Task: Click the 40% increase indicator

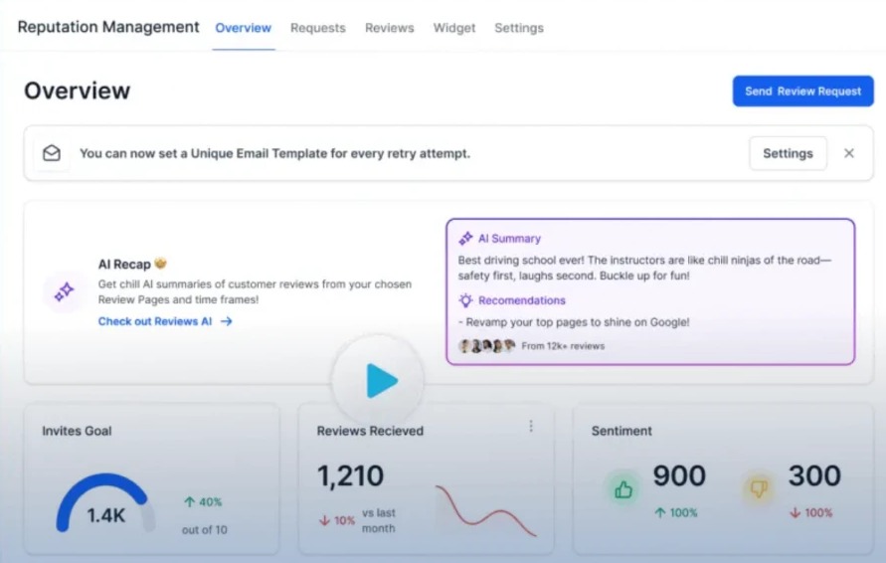Action: (203, 502)
